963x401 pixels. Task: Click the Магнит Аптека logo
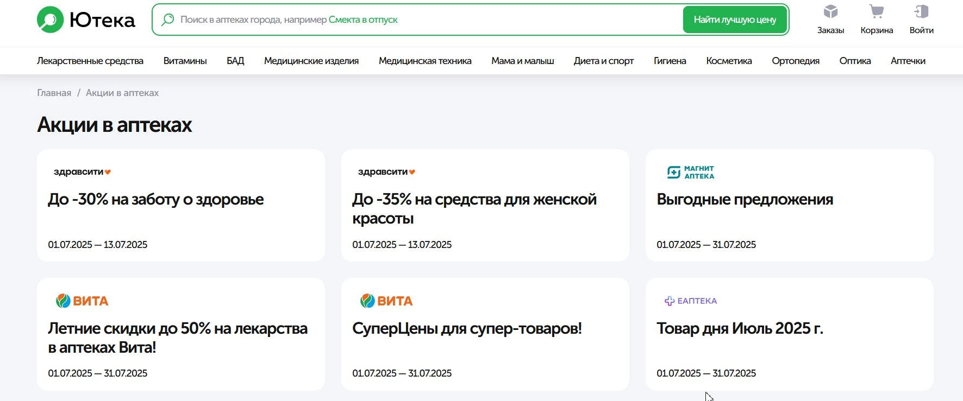[691, 172]
